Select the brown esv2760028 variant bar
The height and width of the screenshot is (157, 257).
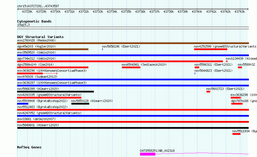[133, 43]
